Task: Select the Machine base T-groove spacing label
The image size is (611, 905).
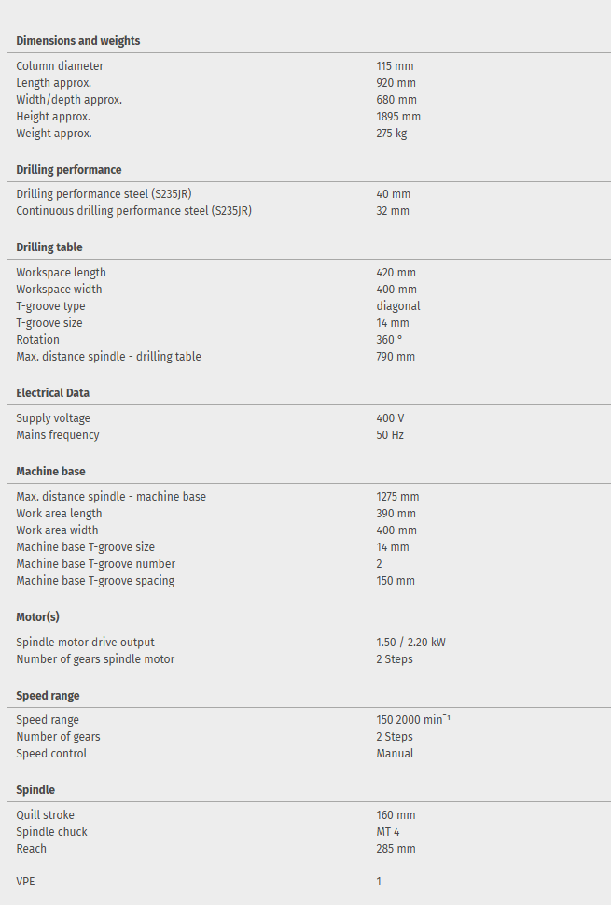Action: tap(95, 581)
